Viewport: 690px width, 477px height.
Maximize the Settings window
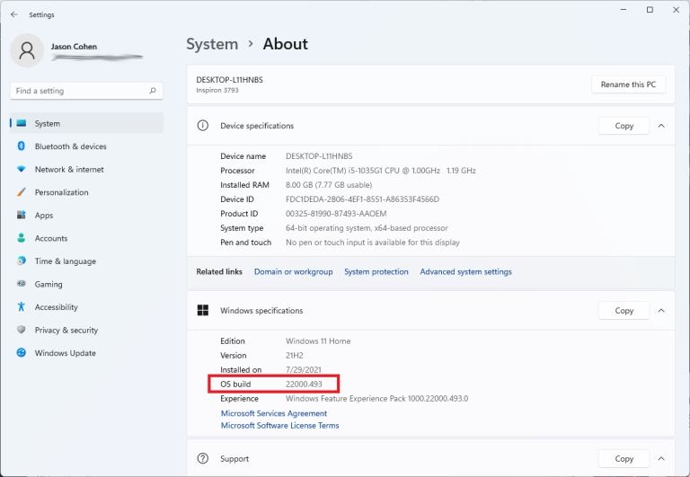pyautogui.click(x=650, y=10)
